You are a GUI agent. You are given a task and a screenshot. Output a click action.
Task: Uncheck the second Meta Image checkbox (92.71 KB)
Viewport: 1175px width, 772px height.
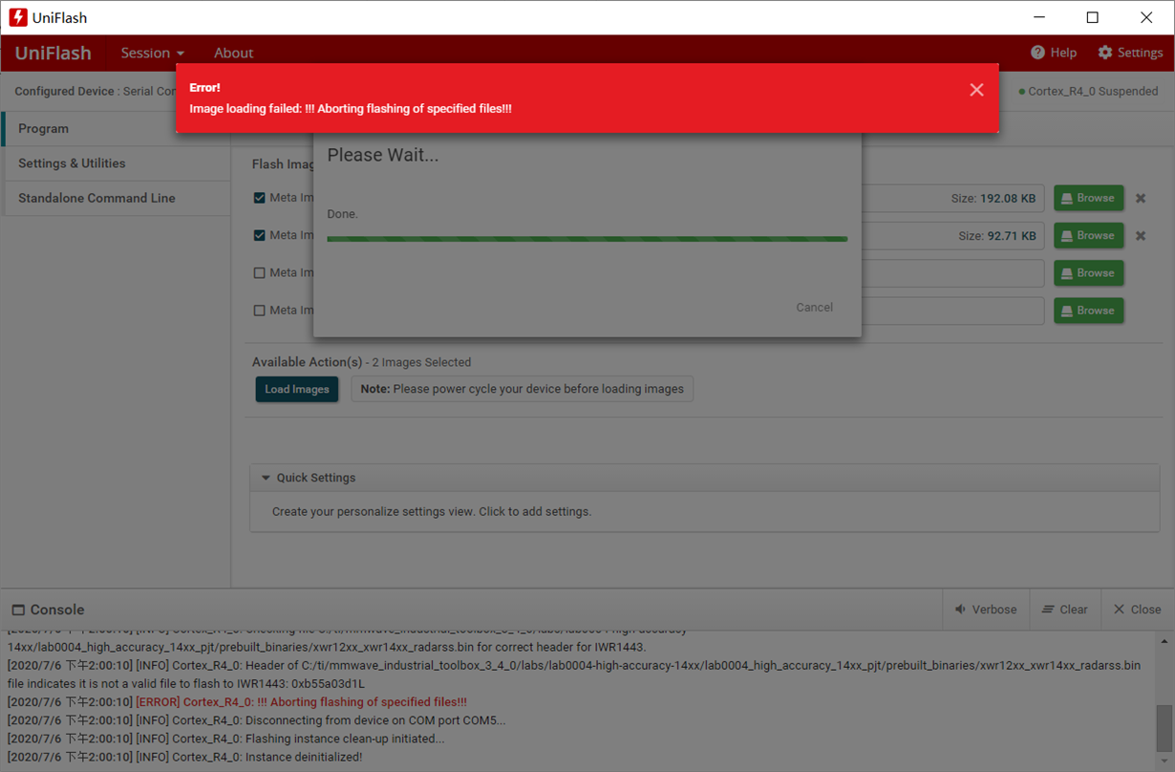click(259, 235)
